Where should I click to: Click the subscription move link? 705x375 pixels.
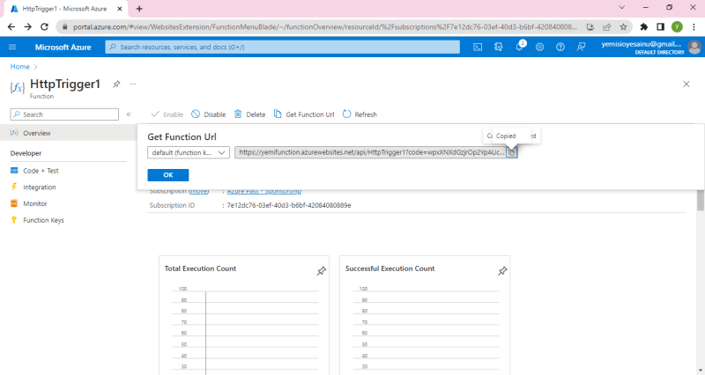point(199,191)
